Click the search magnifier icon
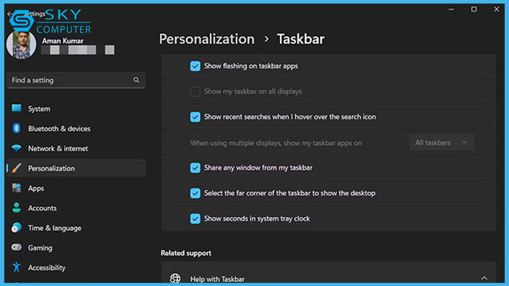 tap(136, 80)
